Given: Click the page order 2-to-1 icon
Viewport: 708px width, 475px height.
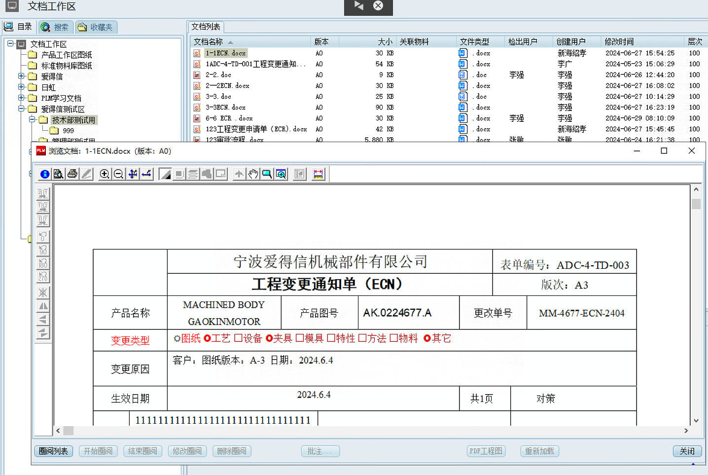Looking at the screenshot, I should (x=43, y=194).
